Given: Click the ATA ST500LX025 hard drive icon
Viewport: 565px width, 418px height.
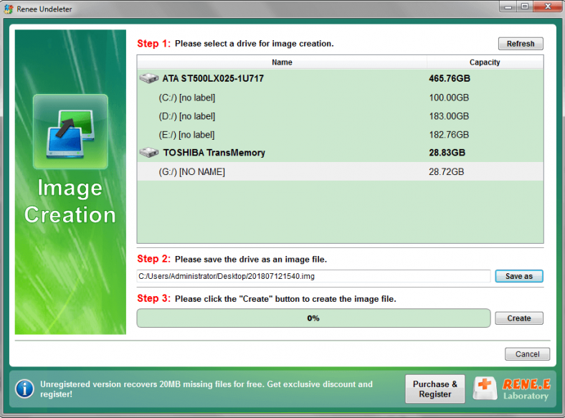Looking at the screenshot, I should 149,78.
